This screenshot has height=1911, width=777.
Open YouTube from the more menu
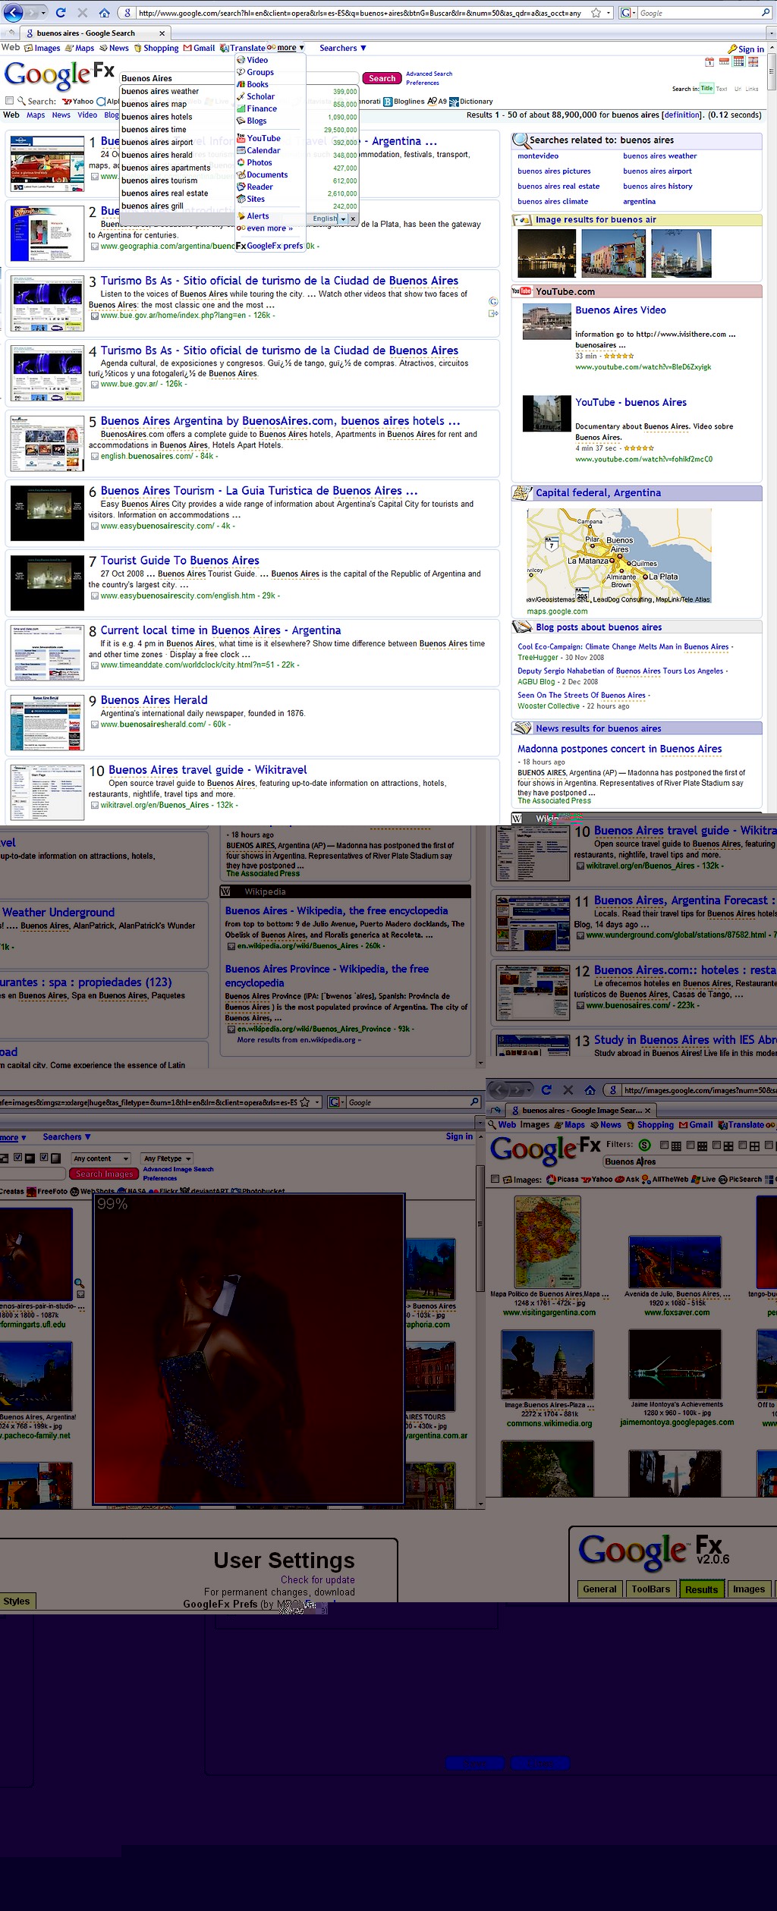(263, 138)
